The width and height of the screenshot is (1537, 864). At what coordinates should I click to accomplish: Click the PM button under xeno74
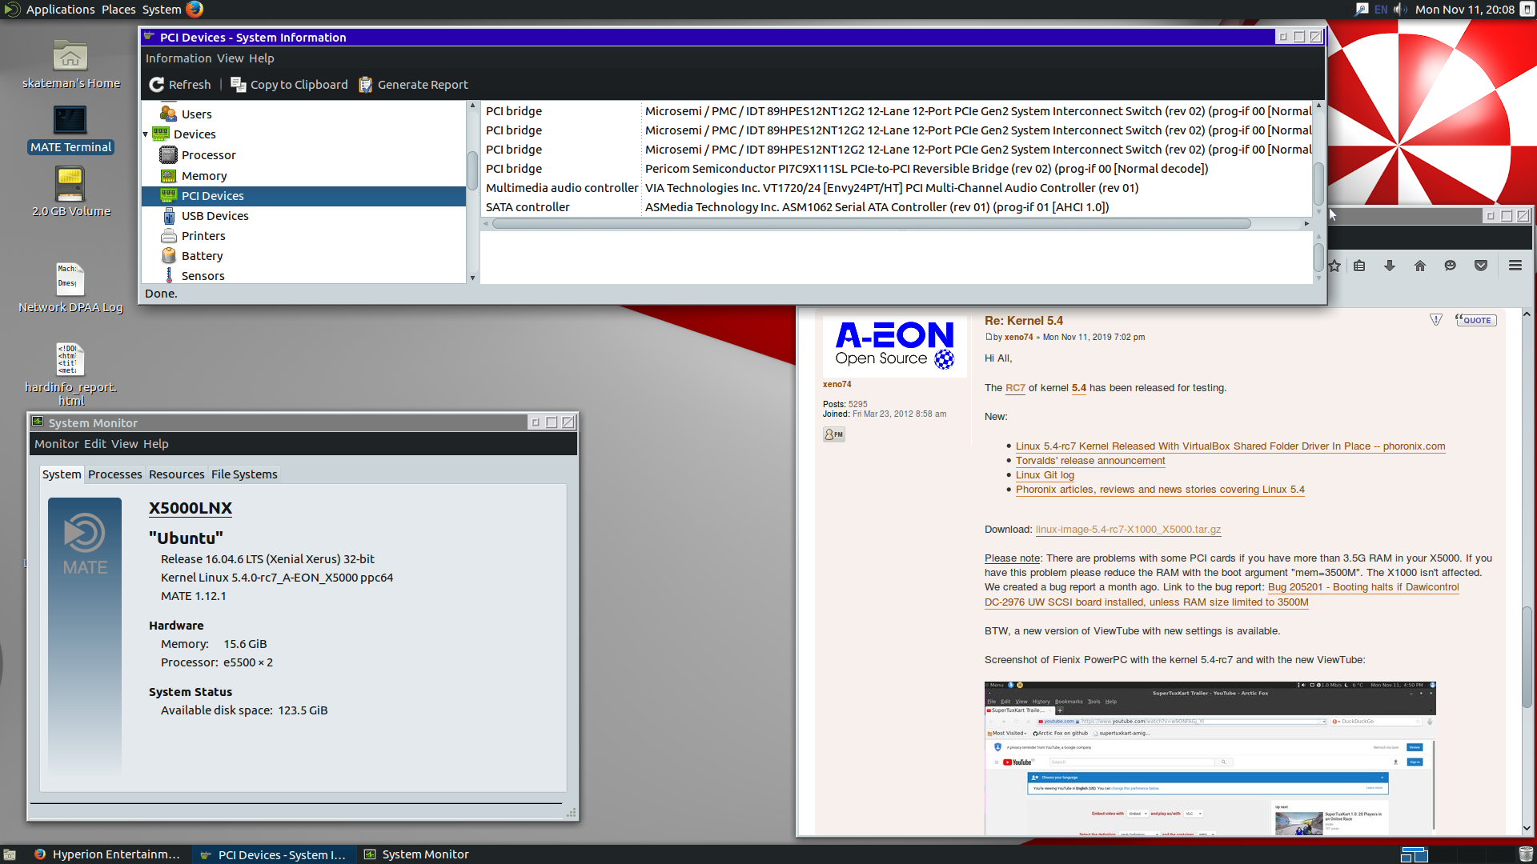833,434
